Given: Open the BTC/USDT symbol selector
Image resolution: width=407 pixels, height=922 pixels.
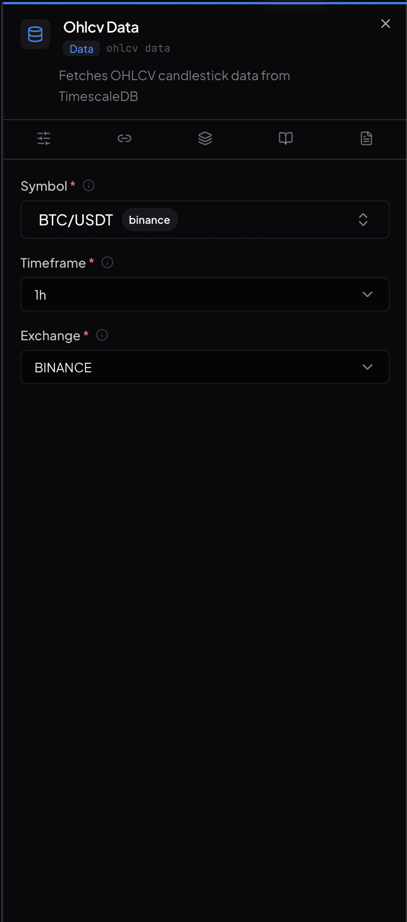Looking at the screenshot, I should click(205, 220).
